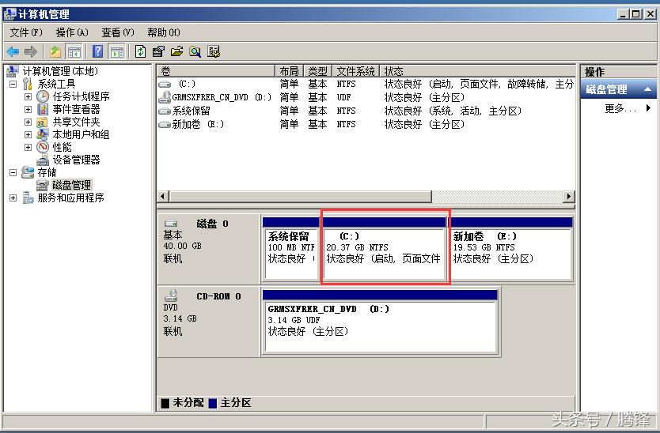
Task: Open the 更多... actions submenu
Action: pos(628,108)
